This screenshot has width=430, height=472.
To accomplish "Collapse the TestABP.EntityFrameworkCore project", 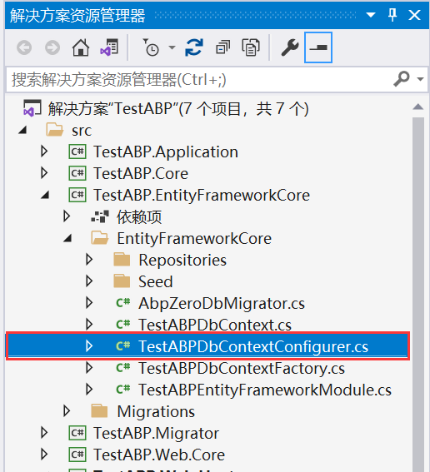I will [x=45, y=196].
